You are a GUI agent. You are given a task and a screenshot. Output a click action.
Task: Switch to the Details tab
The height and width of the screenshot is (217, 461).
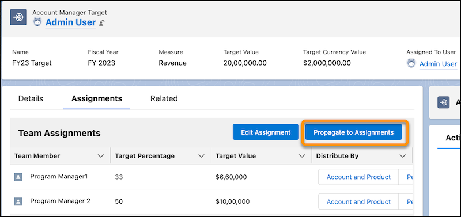[31, 98]
